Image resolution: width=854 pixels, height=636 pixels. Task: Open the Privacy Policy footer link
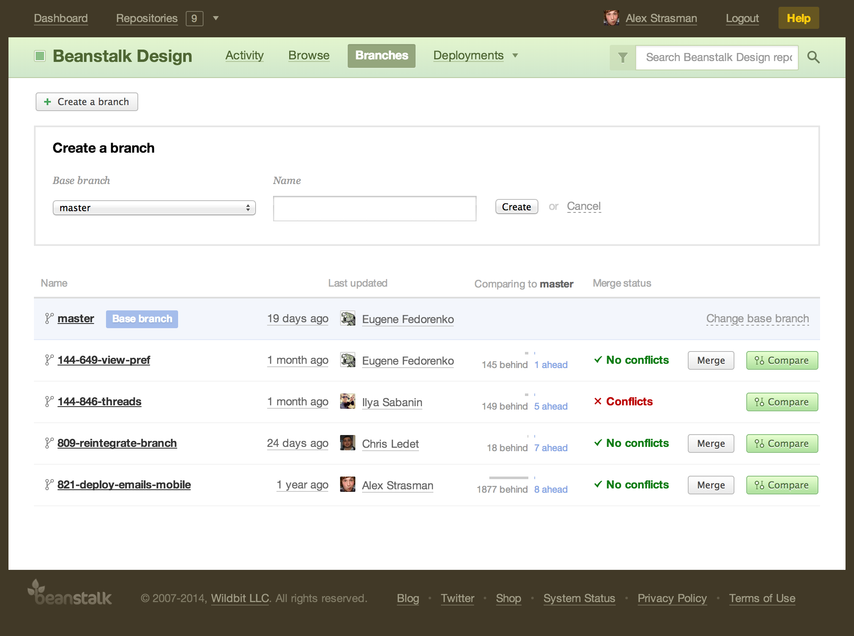click(x=672, y=598)
